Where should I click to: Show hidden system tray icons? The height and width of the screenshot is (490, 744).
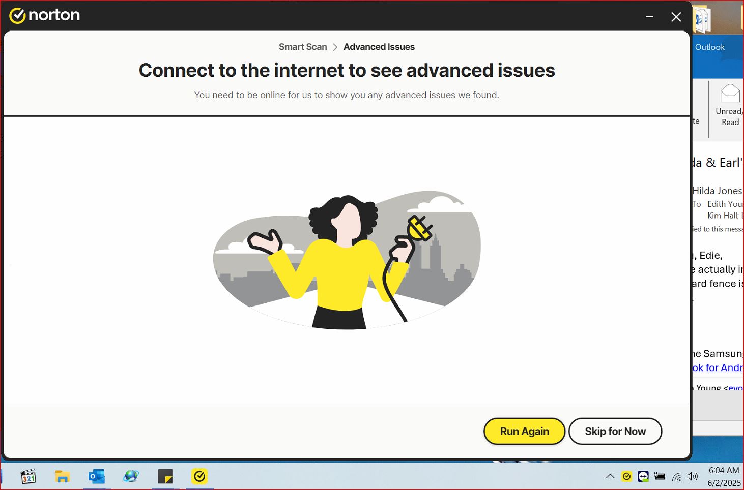tap(610, 476)
